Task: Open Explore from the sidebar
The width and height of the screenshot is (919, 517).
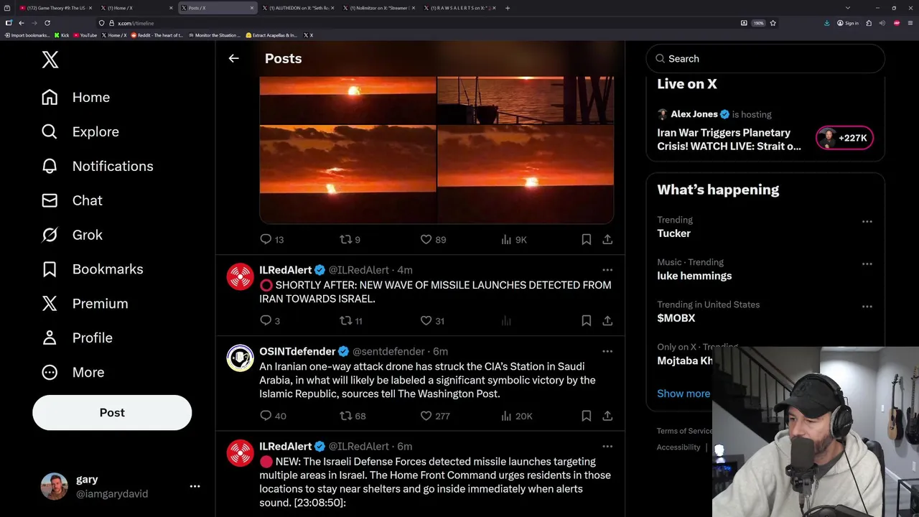Action: click(x=80, y=131)
